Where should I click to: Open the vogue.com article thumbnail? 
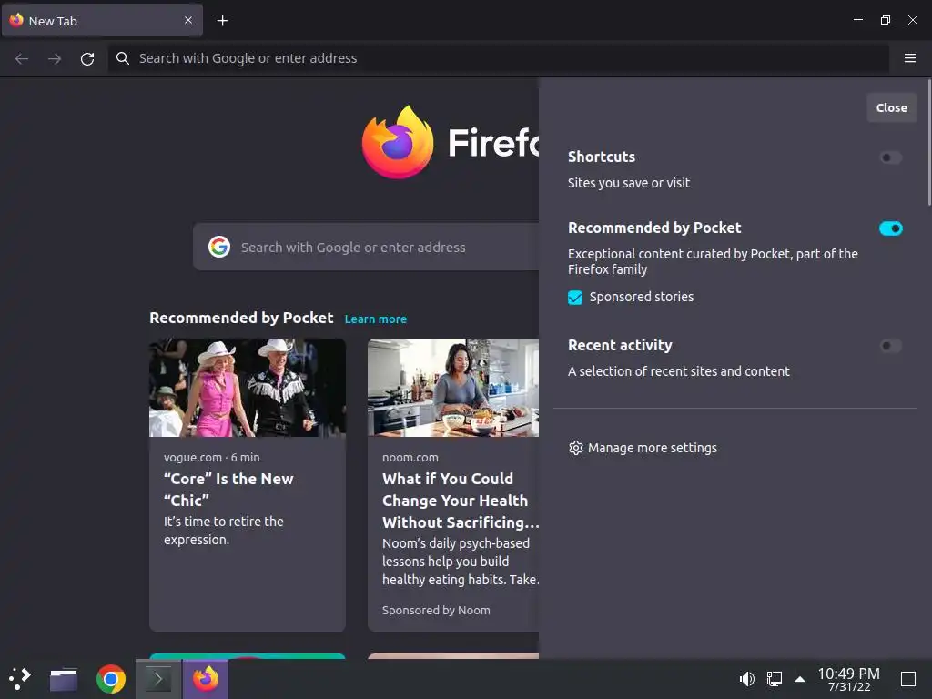[x=248, y=388]
